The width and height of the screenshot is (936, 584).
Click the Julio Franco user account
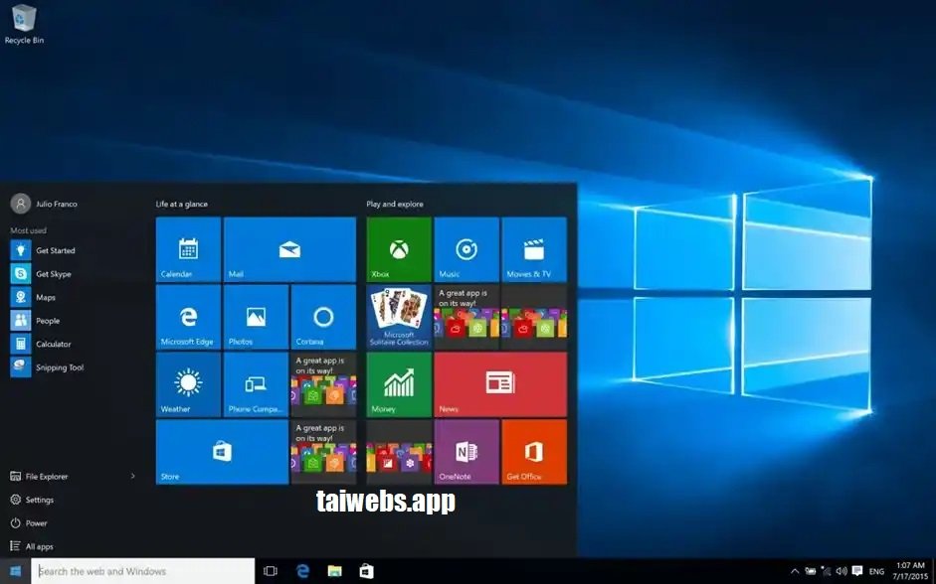point(44,204)
